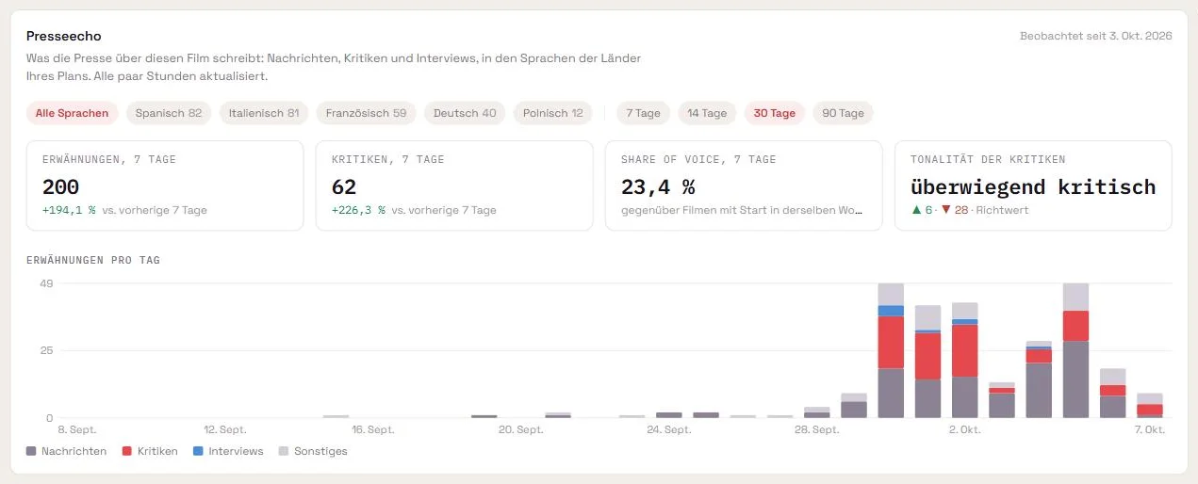Choose the Französisch 59 language chip

[x=366, y=113]
